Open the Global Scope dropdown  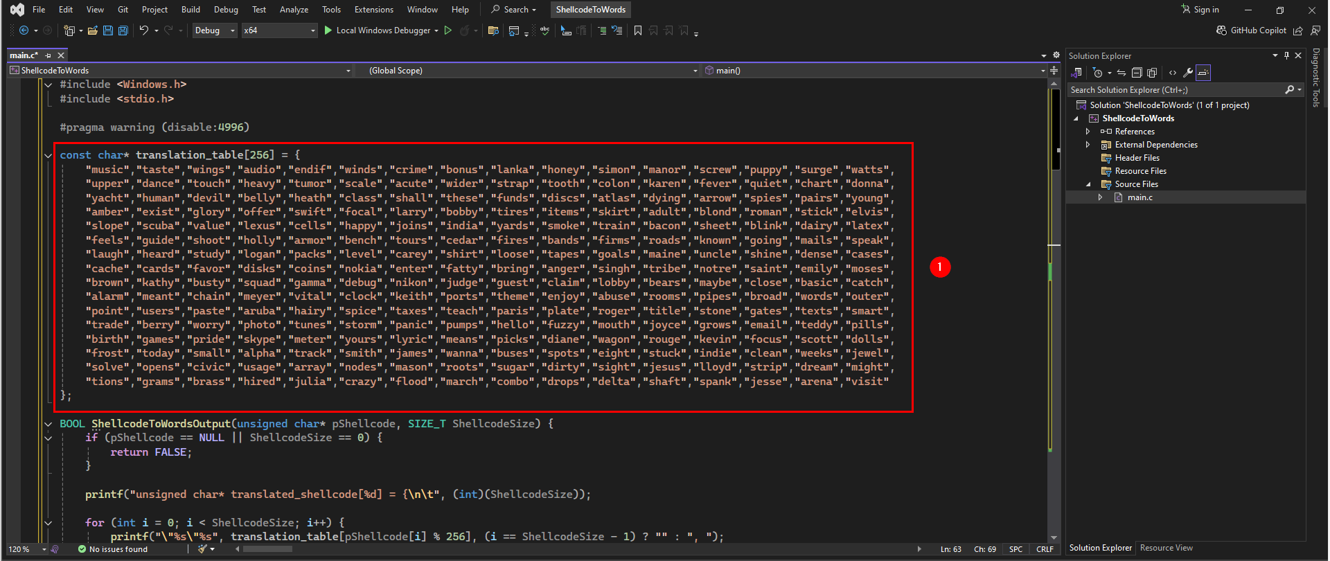click(x=529, y=71)
